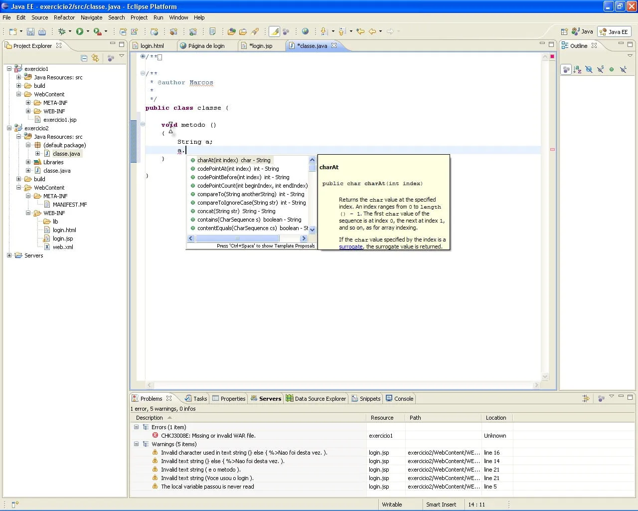Open the Refactor menu
638x511 pixels.
(x=64, y=17)
